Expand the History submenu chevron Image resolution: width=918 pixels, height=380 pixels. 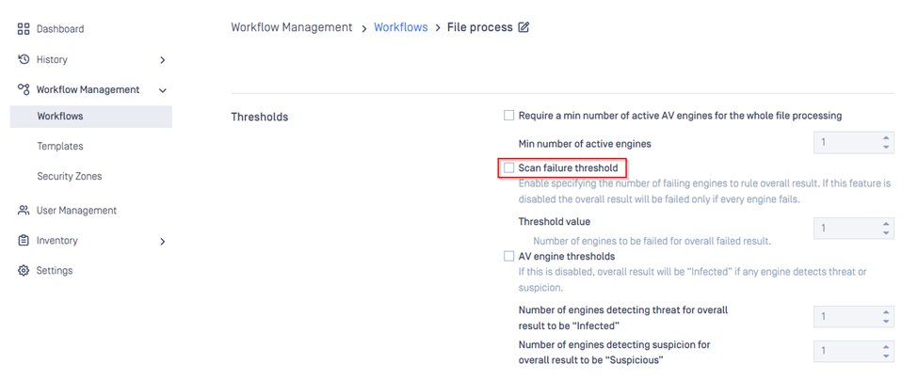pyautogui.click(x=162, y=60)
